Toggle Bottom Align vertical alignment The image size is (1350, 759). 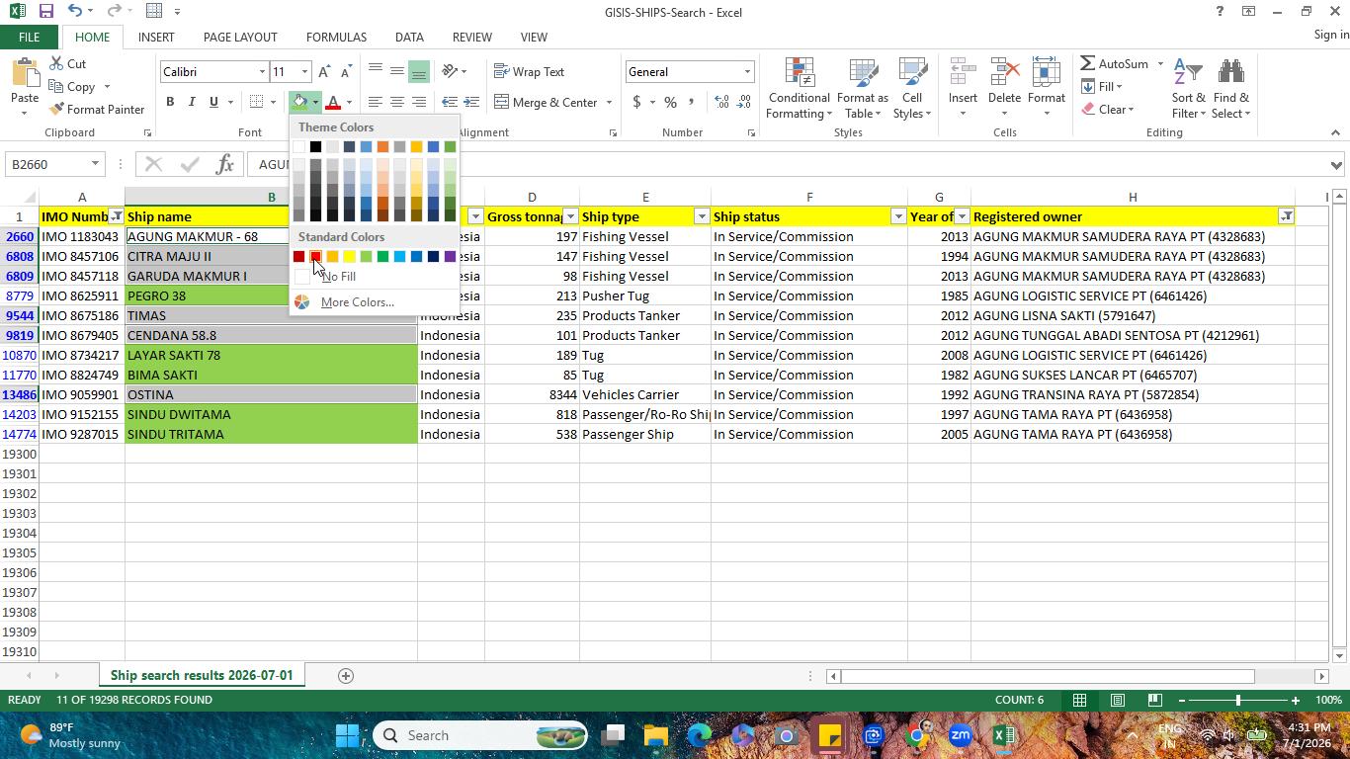419,72
